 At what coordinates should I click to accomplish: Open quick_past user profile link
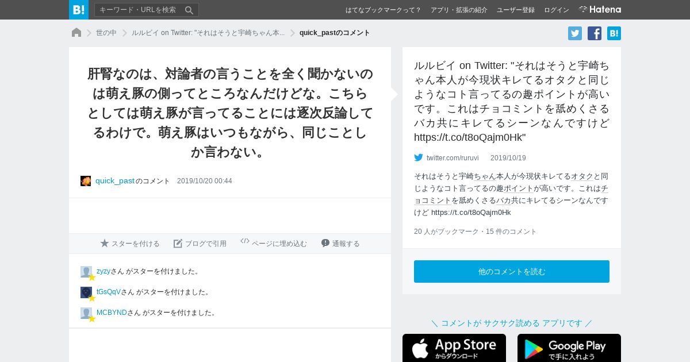click(115, 181)
